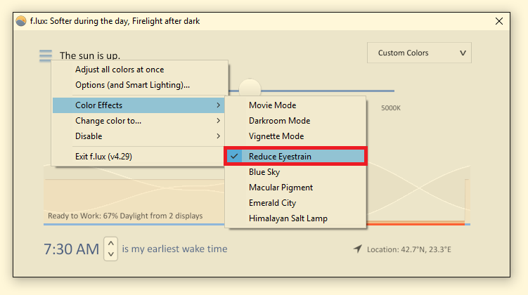Choose Adjust all colors at once
This screenshot has height=295, width=528.
140,70
